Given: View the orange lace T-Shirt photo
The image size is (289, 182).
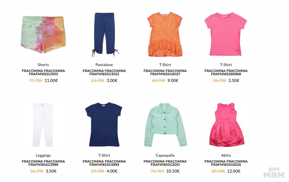Looking at the screenshot, I should coord(165,34).
